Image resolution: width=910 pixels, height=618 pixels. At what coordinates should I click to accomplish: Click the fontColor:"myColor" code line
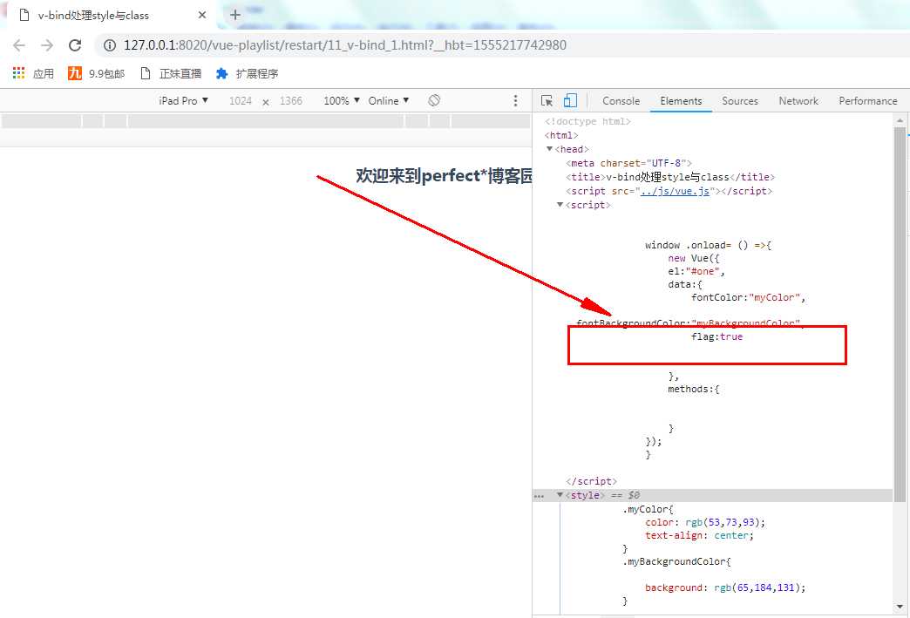(x=748, y=297)
